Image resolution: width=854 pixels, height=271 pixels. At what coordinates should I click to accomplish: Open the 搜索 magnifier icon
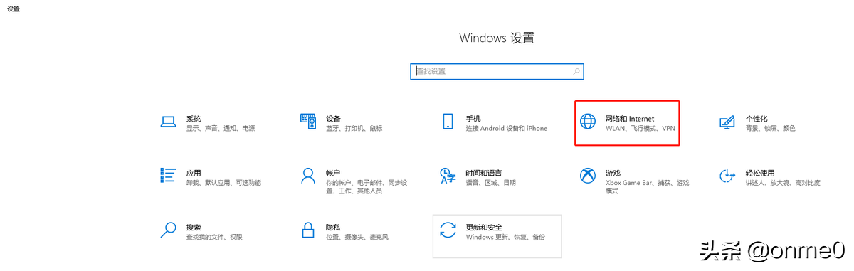[x=168, y=230]
